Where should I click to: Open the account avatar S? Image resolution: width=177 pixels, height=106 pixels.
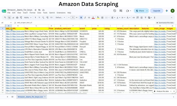[x=173, y=11]
